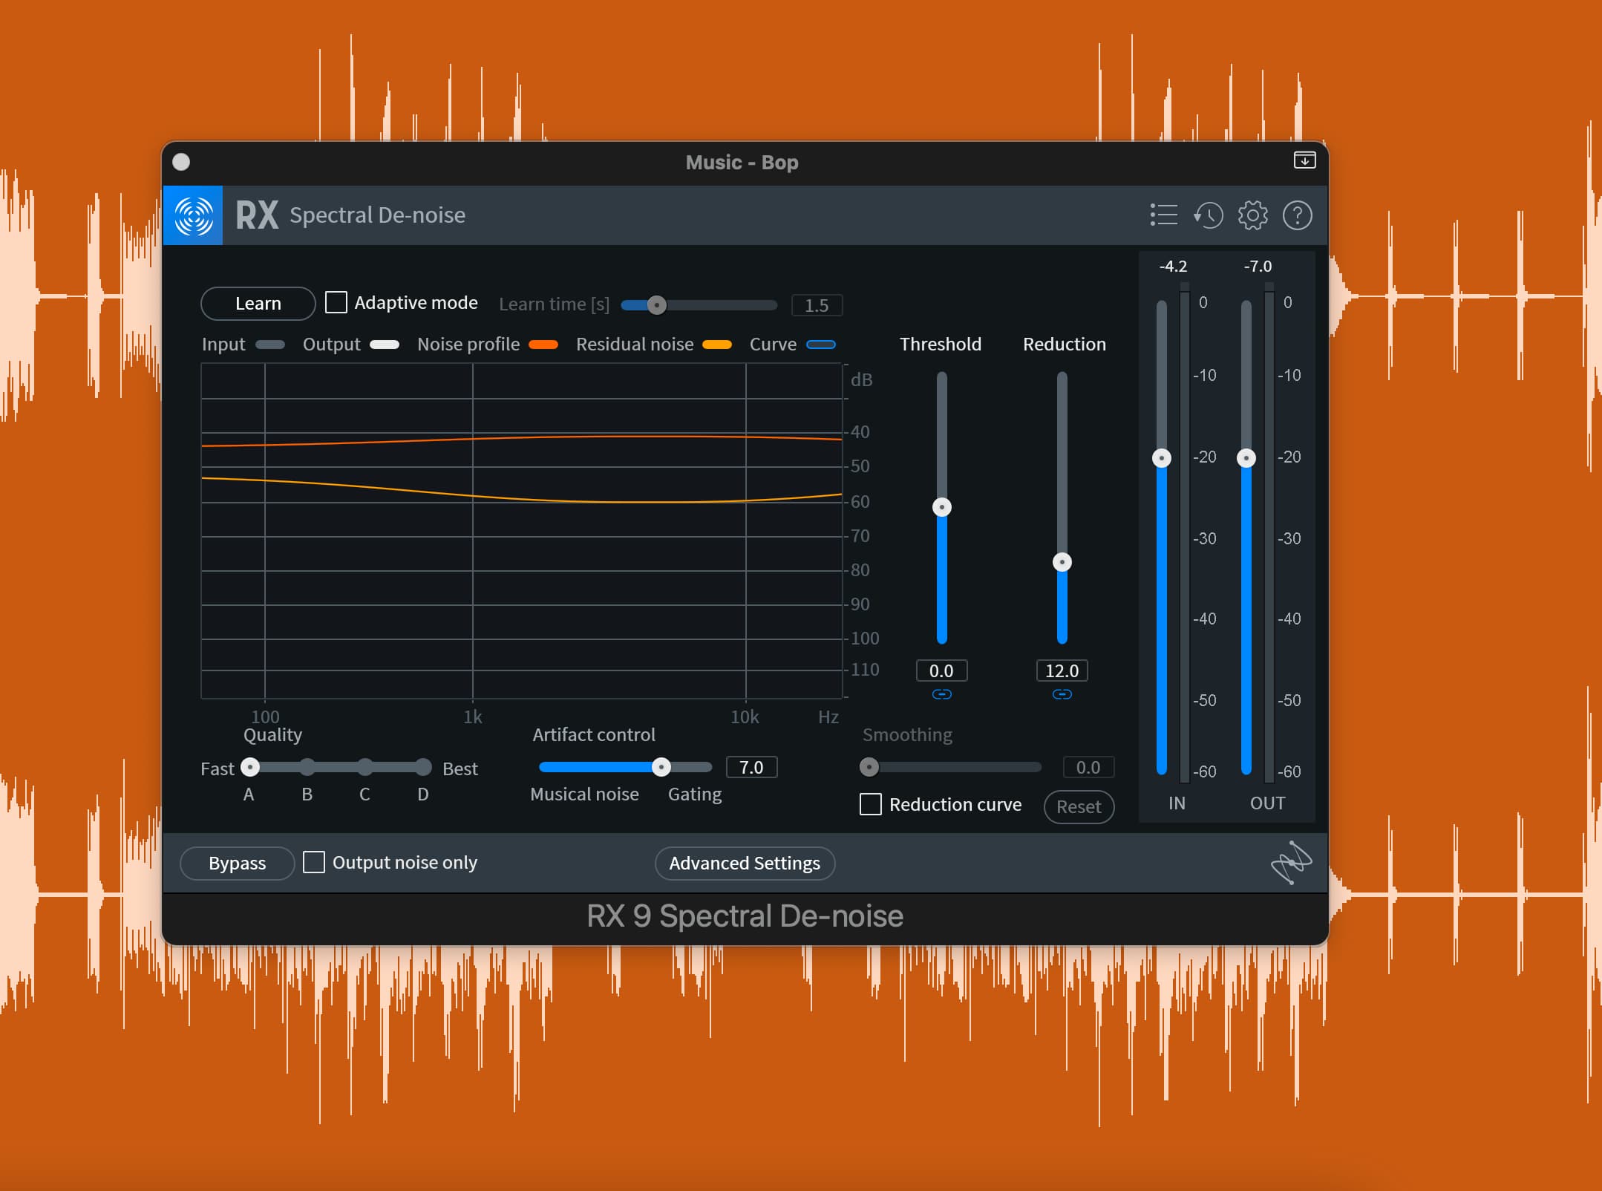Click the IN gain slider handle
1602x1191 pixels.
coord(1162,458)
